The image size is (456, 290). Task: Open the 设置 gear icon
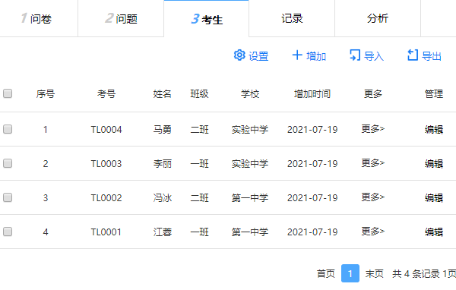click(x=239, y=55)
